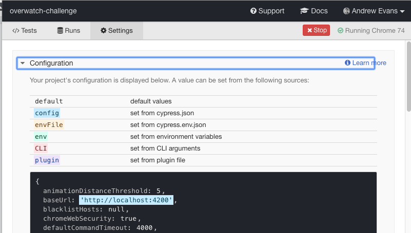Click the highlighted baseUrl localhost value
The image size is (411, 233).
[127, 200]
